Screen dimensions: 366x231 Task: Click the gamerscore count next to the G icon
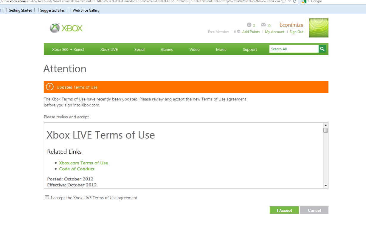tap(254, 26)
